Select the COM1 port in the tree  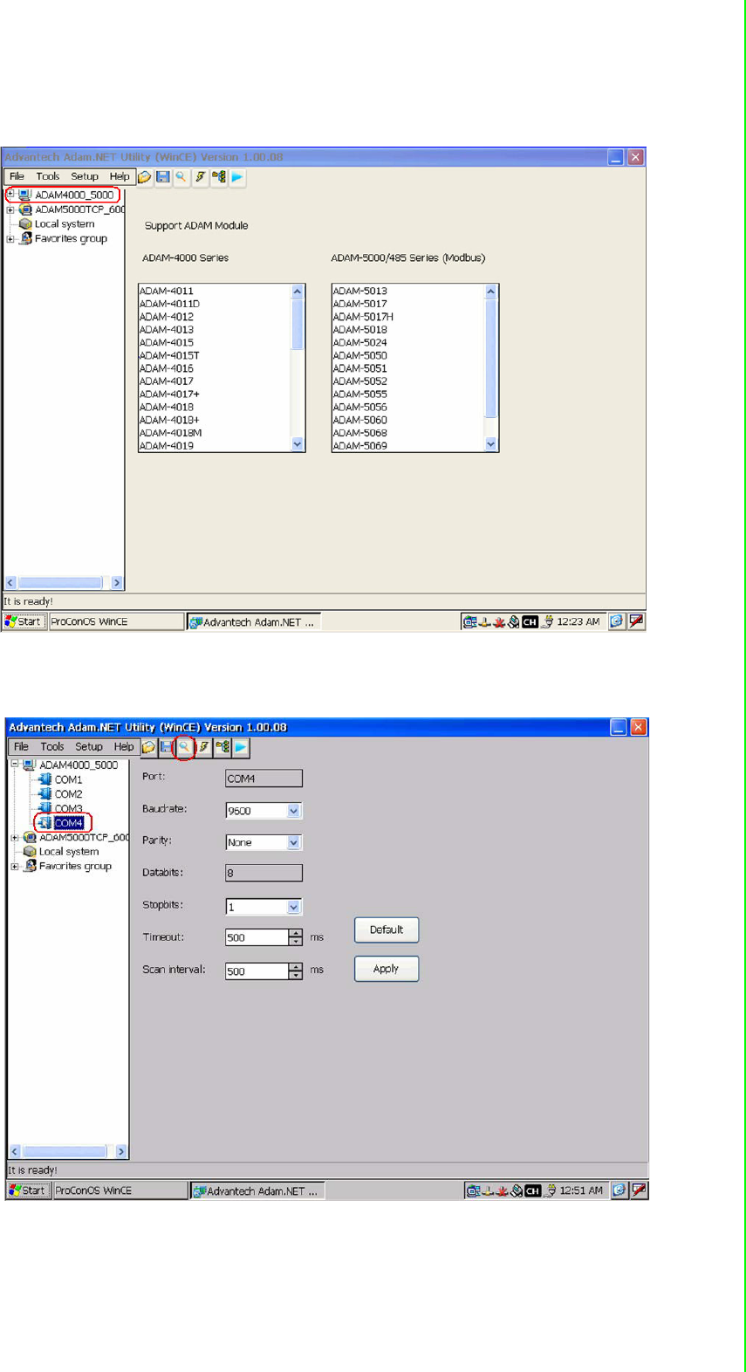(x=68, y=779)
